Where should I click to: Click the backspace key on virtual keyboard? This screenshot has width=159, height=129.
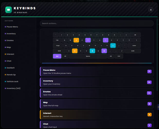click(135, 35)
